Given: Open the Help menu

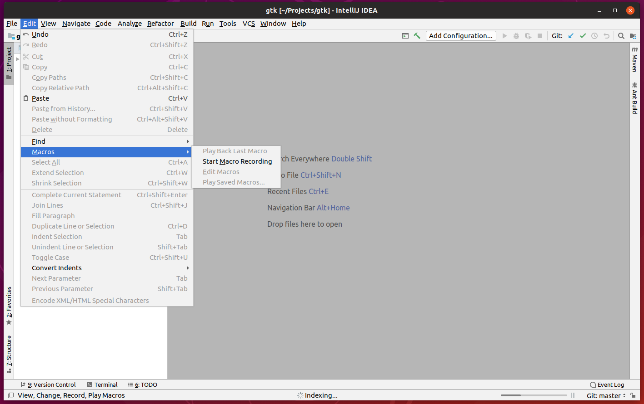Looking at the screenshot, I should (x=299, y=24).
